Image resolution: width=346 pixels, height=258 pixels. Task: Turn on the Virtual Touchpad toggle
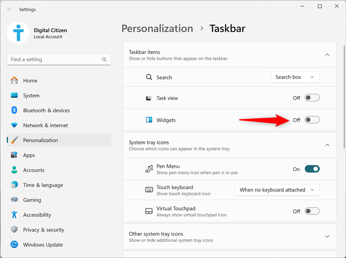click(x=312, y=211)
